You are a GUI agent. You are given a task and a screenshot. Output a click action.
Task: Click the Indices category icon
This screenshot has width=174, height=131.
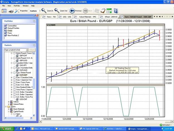point(11,102)
